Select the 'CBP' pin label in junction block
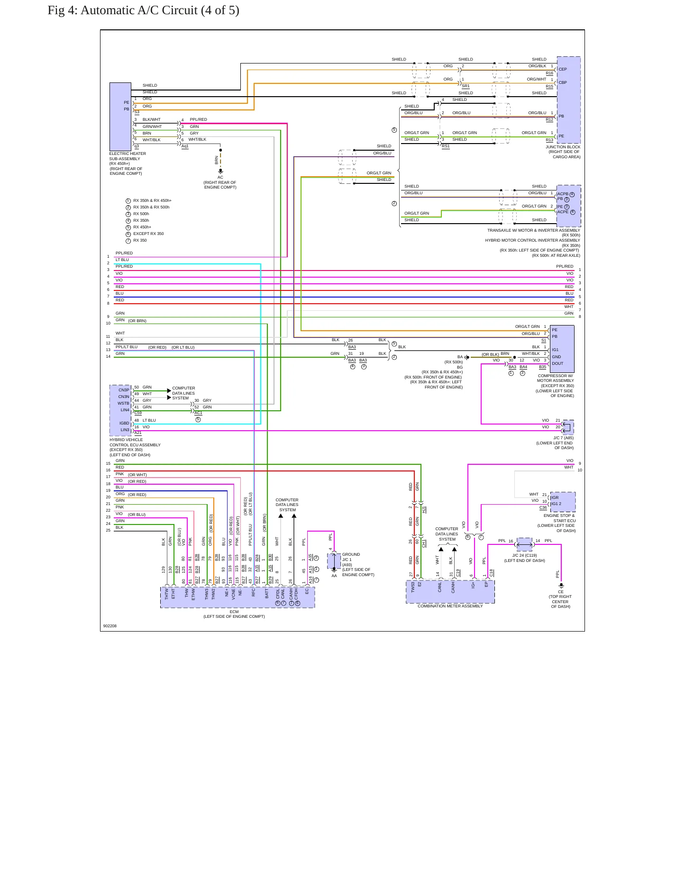 pos(563,82)
